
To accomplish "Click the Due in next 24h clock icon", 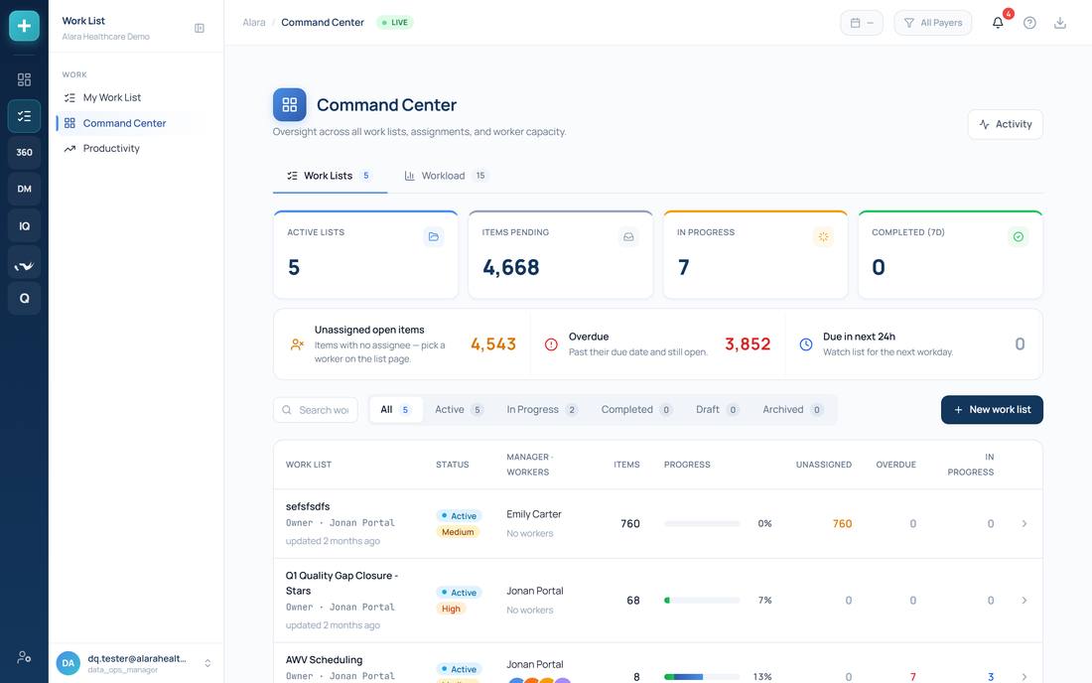I will point(806,343).
